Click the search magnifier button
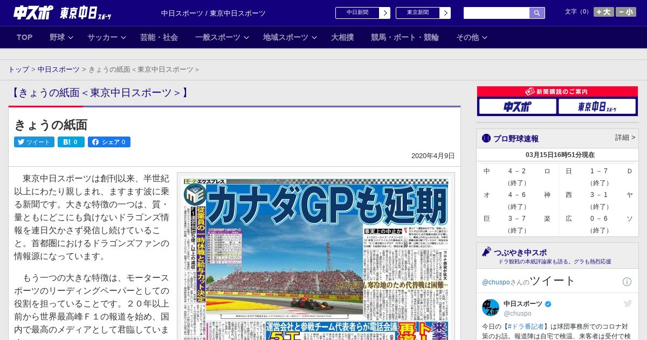 [537, 13]
